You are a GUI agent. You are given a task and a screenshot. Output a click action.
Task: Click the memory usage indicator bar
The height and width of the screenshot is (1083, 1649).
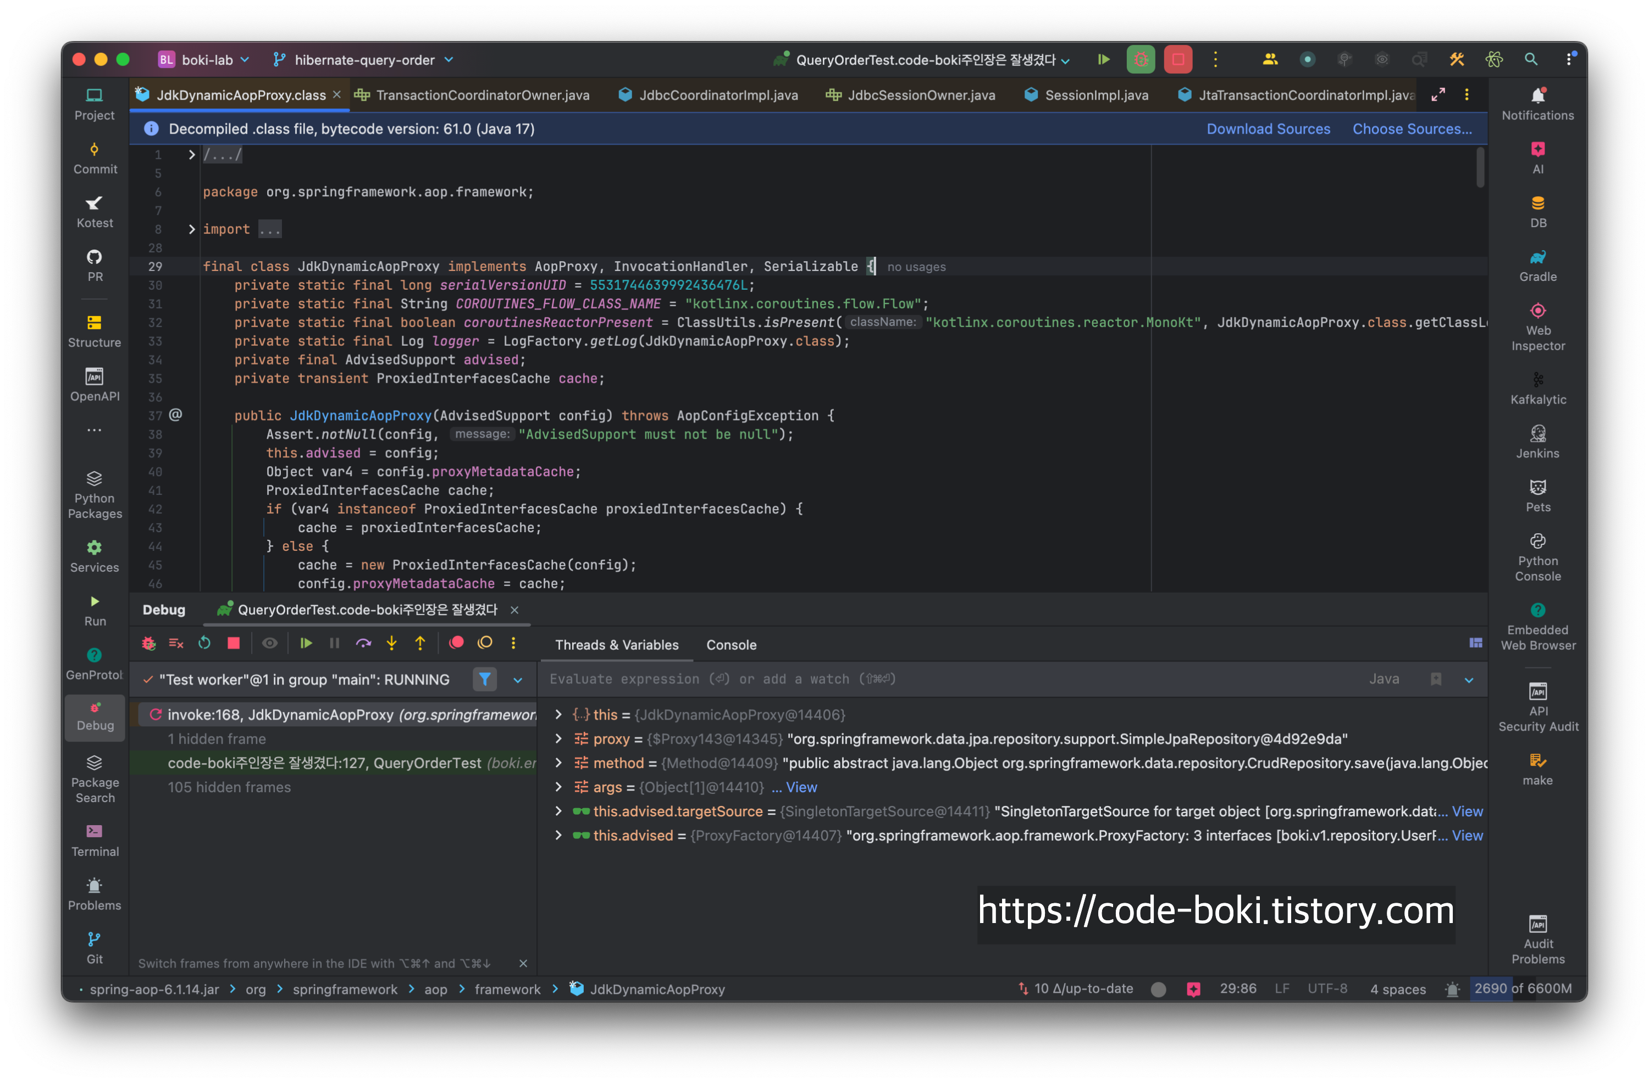1522,989
